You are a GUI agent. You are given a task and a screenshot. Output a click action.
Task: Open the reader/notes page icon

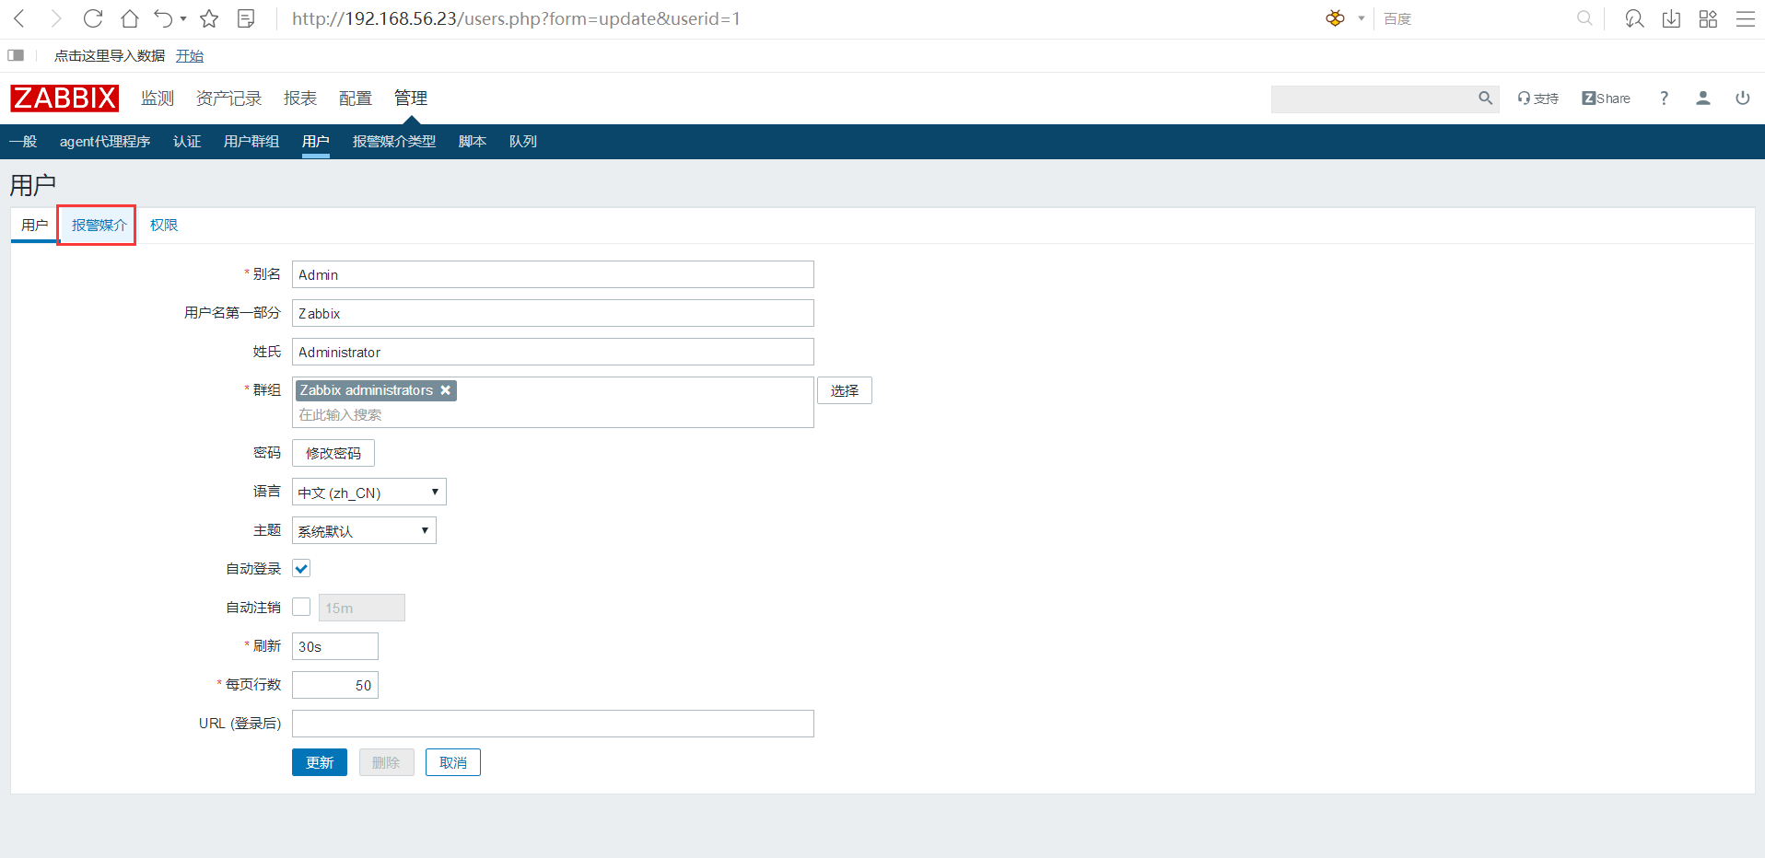(246, 18)
